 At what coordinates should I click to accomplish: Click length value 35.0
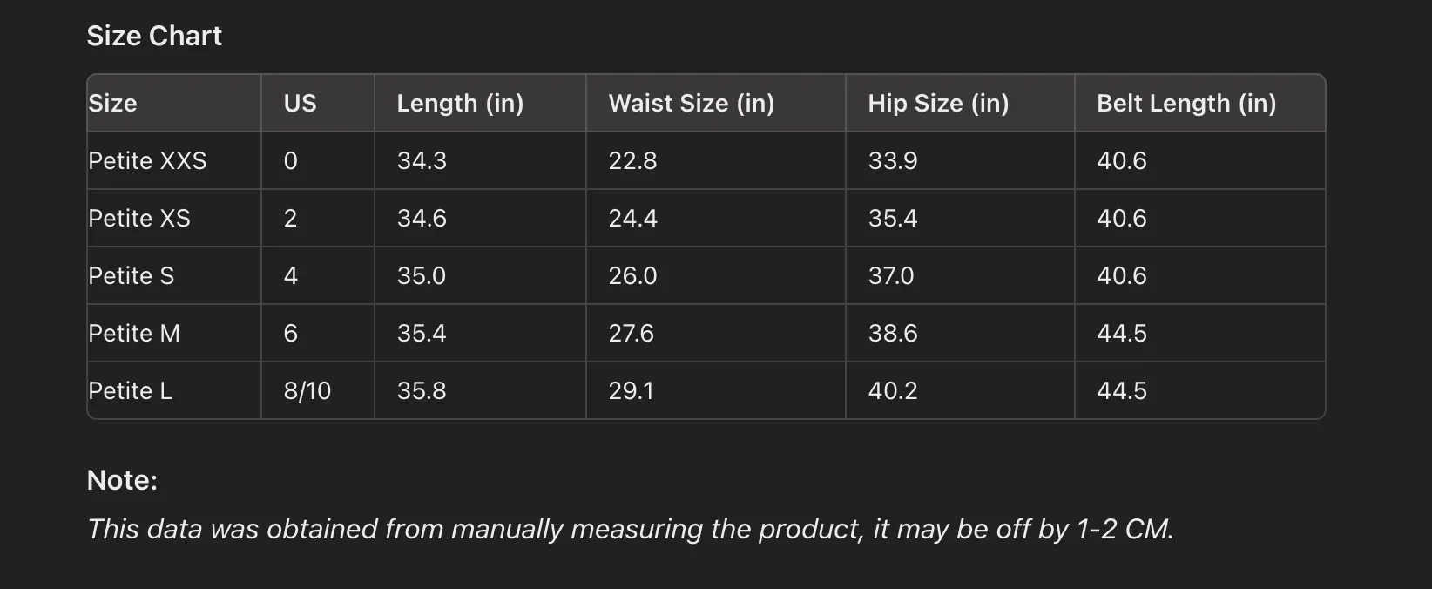click(x=422, y=275)
